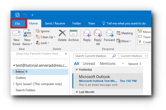Viewport: 166px width, 110px height.
Task: Select the Search Folders item
Action: point(26,90)
